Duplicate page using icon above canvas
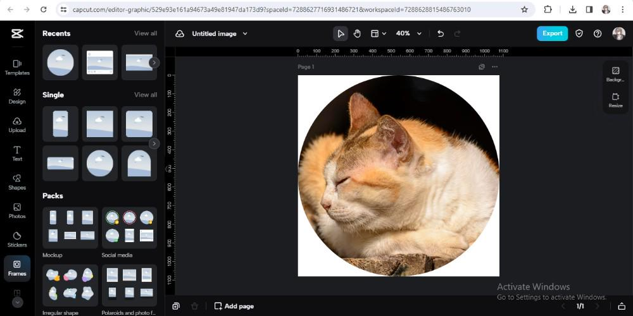This screenshot has width=633, height=316. (x=482, y=67)
